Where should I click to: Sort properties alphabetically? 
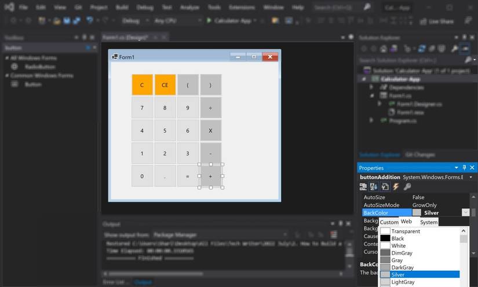tap(374, 186)
